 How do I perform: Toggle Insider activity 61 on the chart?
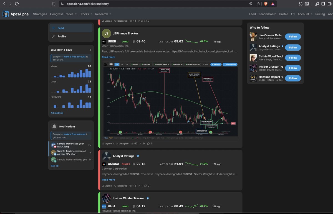tap(193, 64)
